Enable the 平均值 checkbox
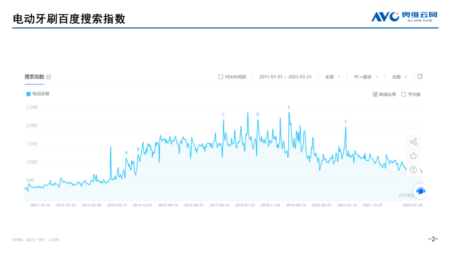This screenshot has width=450, height=253. (403, 94)
